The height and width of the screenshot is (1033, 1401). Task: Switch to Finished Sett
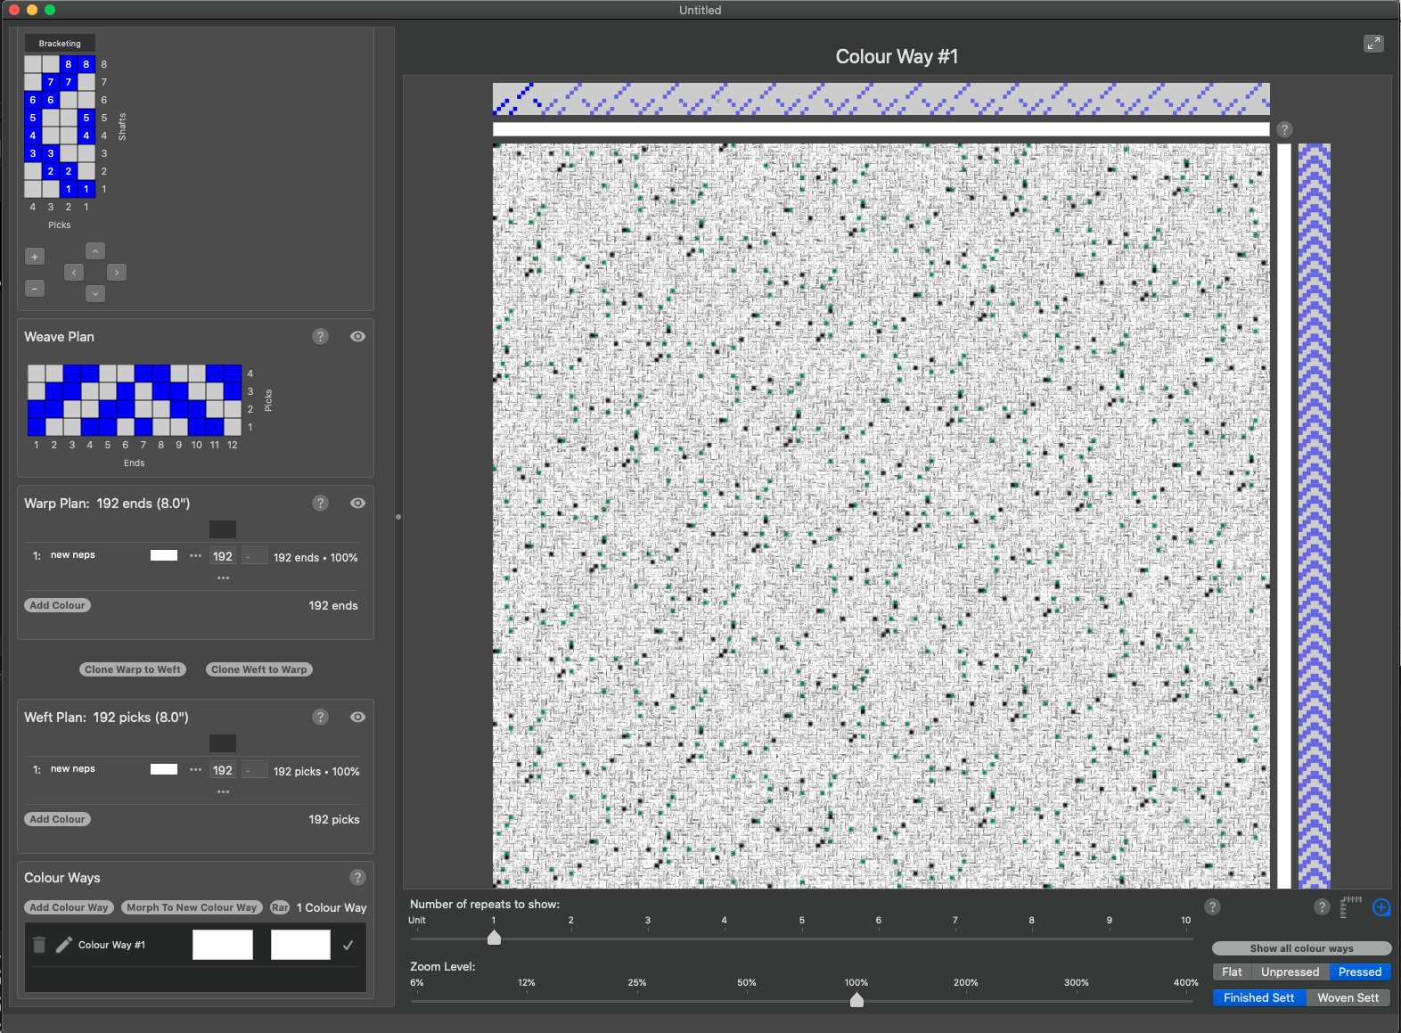(1259, 997)
